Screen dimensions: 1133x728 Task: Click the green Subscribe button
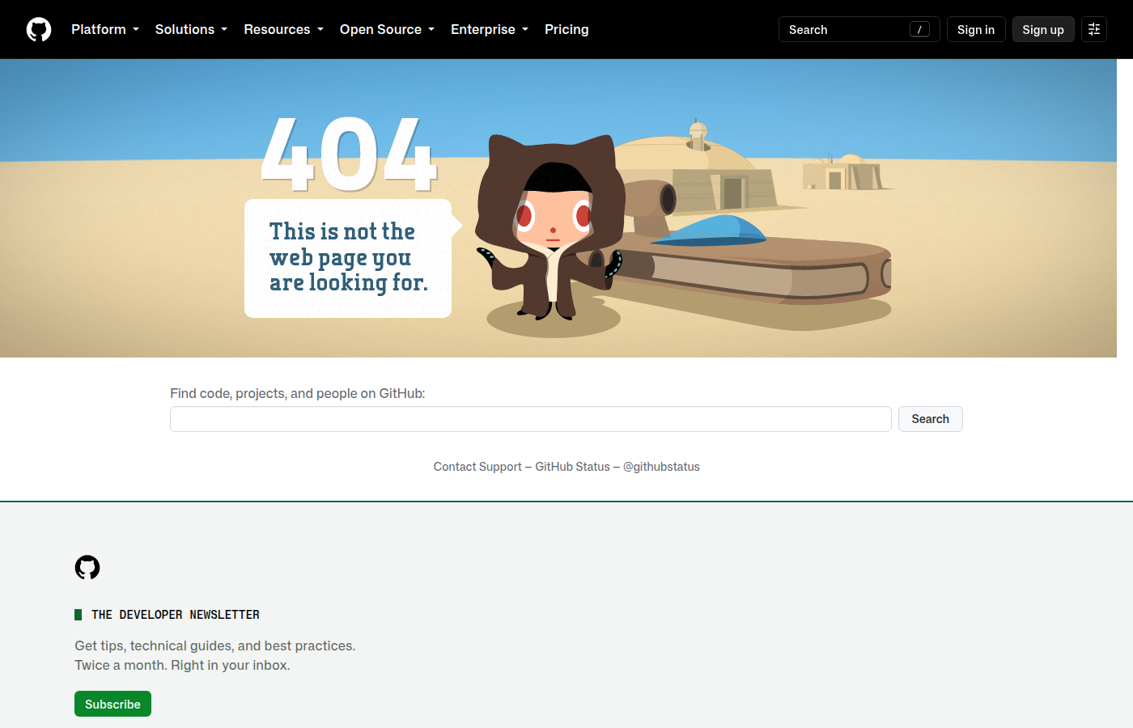pyautogui.click(x=112, y=704)
